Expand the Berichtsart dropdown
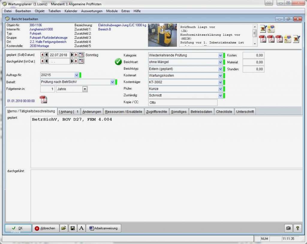The height and width of the screenshot is (244, 307). pyautogui.click(x=220, y=62)
